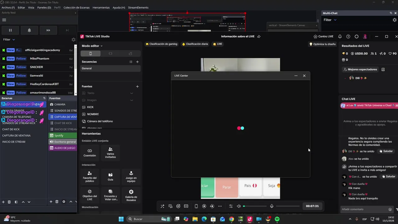Open Objetivo del LIVE tool
The width and height of the screenshot is (398, 224).
(90, 195)
